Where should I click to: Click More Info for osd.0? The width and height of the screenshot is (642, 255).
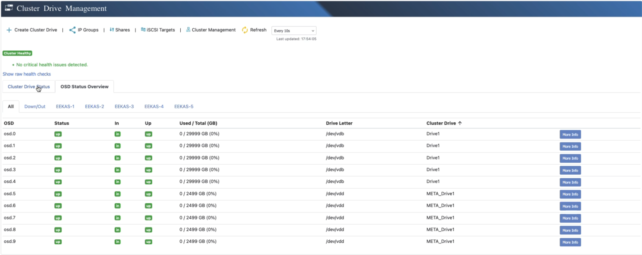pyautogui.click(x=570, y=135)
